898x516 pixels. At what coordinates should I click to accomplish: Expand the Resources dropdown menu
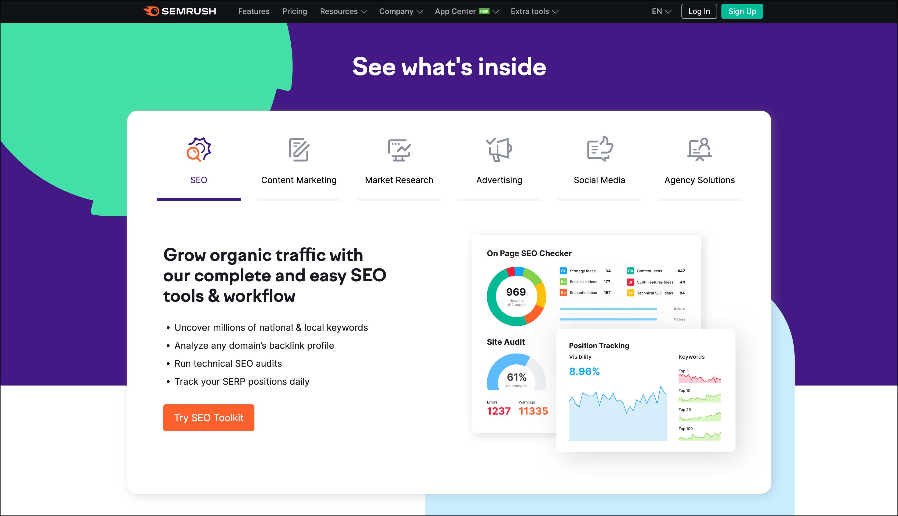tap(343, 11)
